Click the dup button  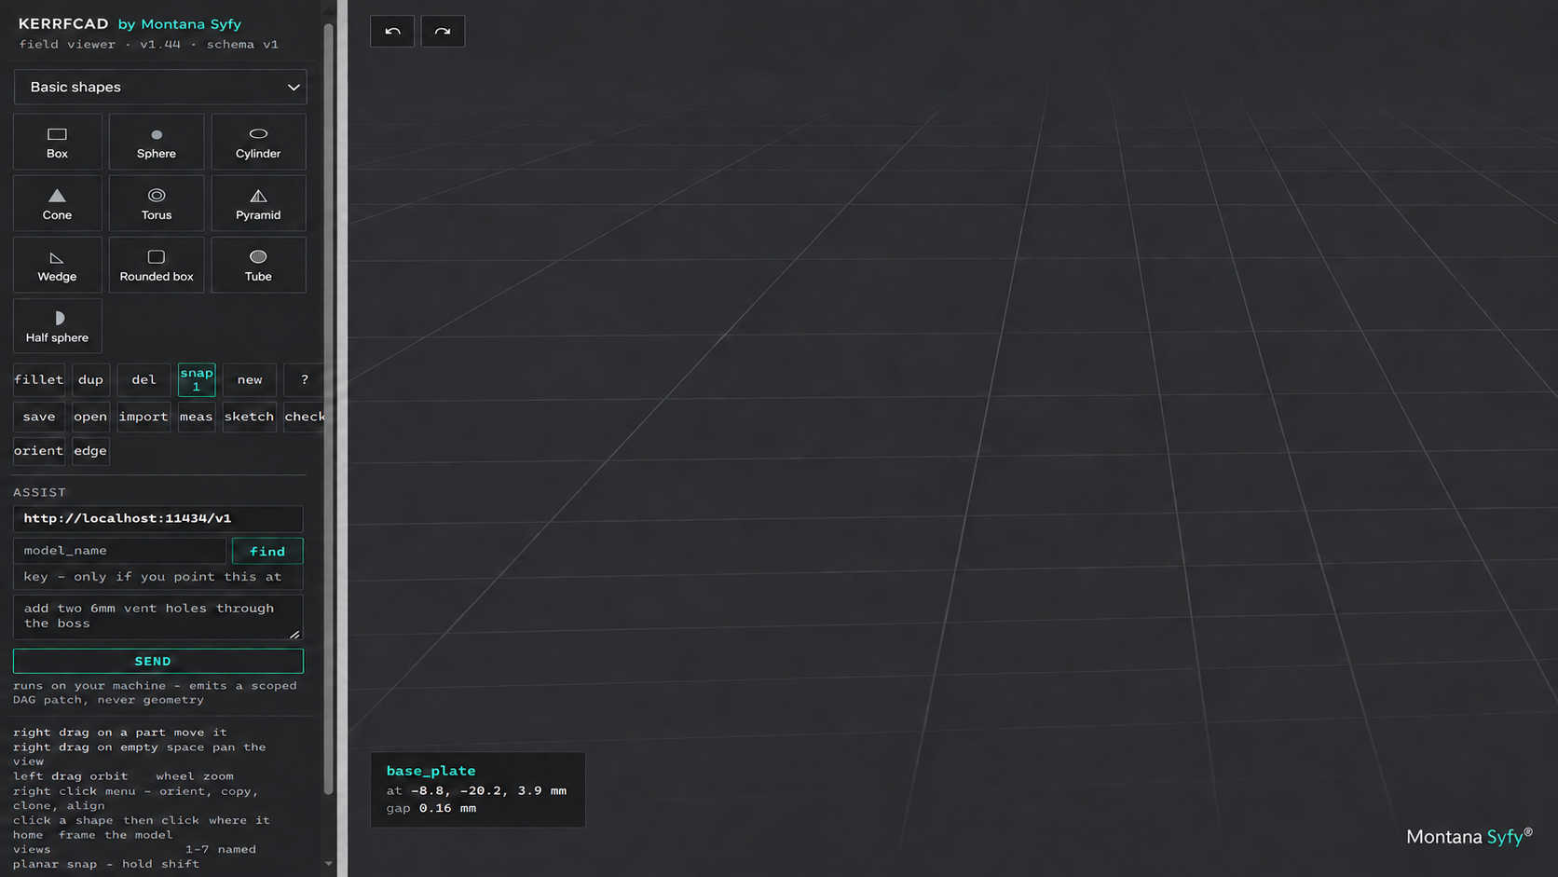90,379
